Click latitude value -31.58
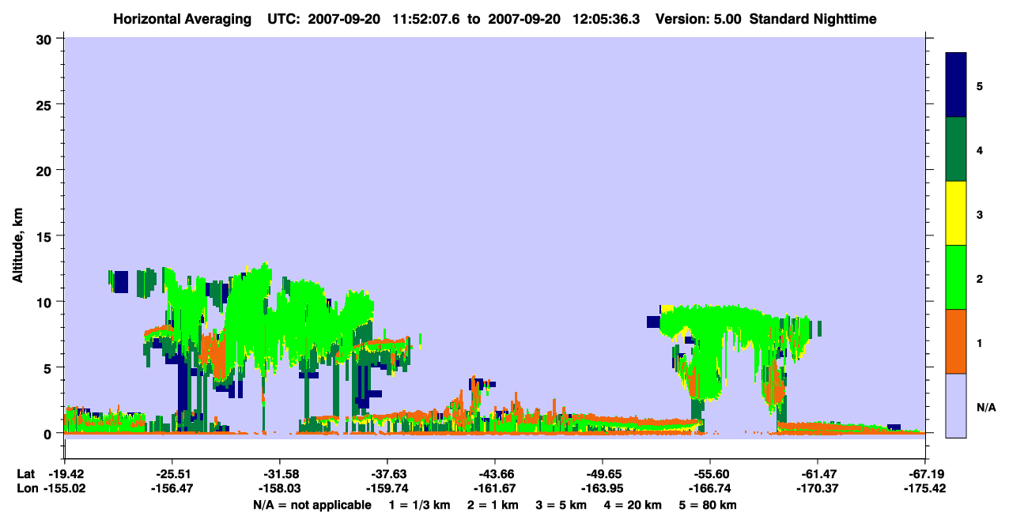Image resolution: width=1028 pixels, height=527 pixels. 279,473
